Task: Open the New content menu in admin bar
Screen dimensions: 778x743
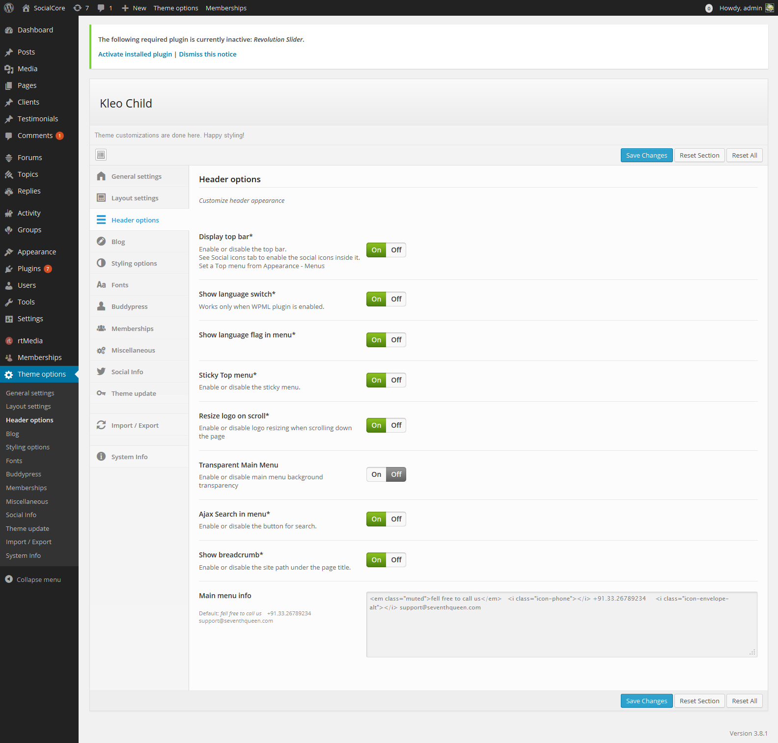Action: click(x=134, y=8)
